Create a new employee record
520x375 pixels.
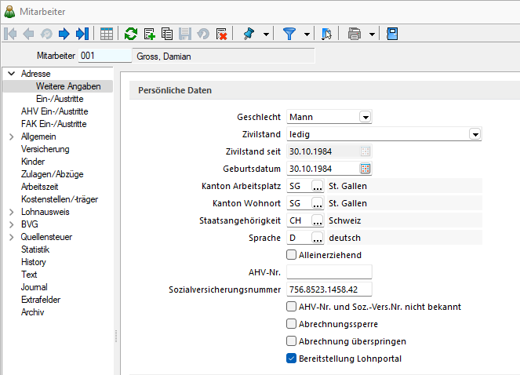coord(149,34)
